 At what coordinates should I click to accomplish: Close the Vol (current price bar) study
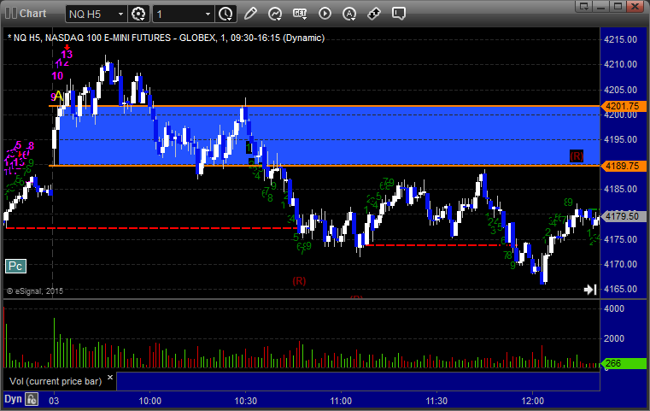(110, 378)
